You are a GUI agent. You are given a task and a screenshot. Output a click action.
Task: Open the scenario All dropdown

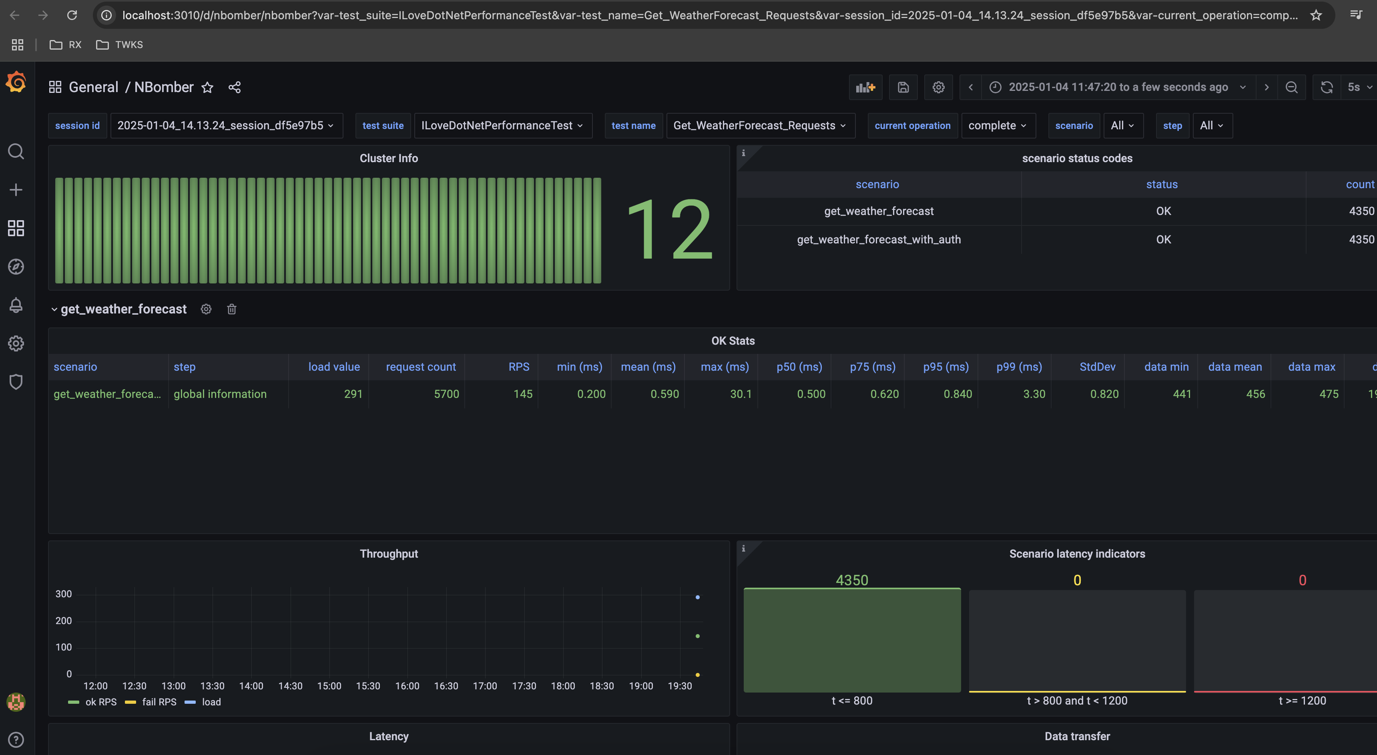tap(1123, 126)
